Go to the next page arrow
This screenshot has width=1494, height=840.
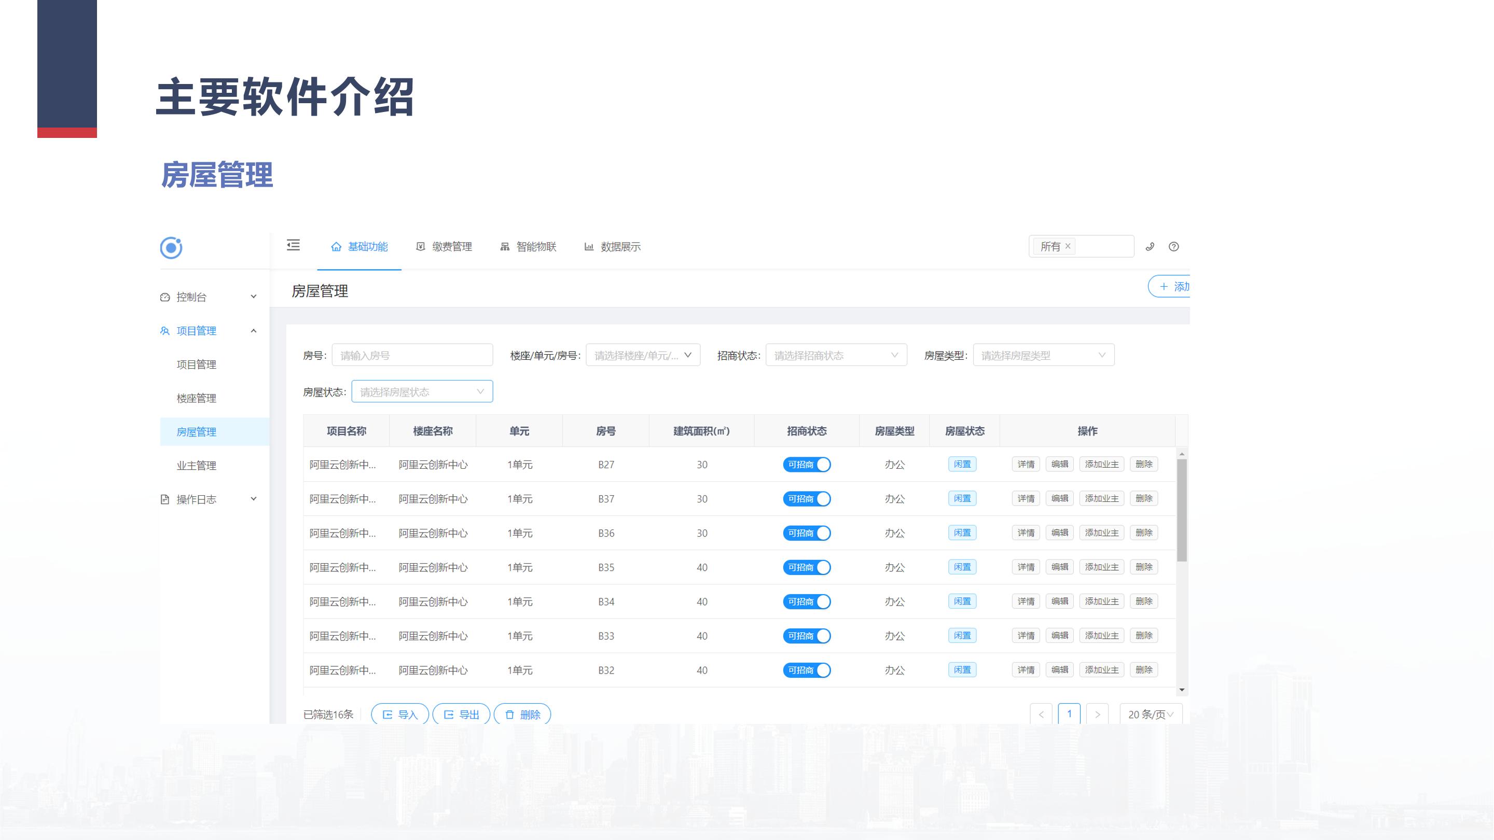click(1097, 714)
